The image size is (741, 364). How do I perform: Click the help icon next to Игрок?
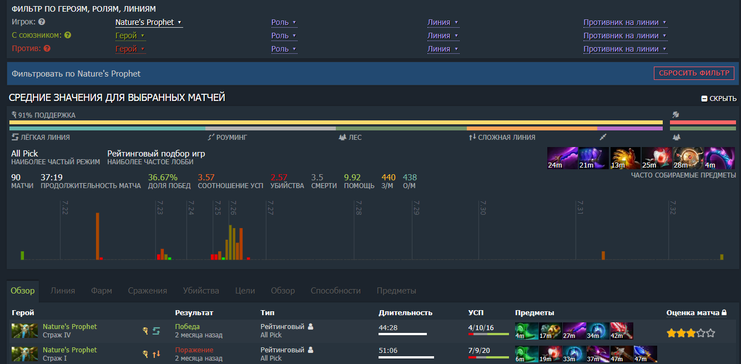click(42, 22)
